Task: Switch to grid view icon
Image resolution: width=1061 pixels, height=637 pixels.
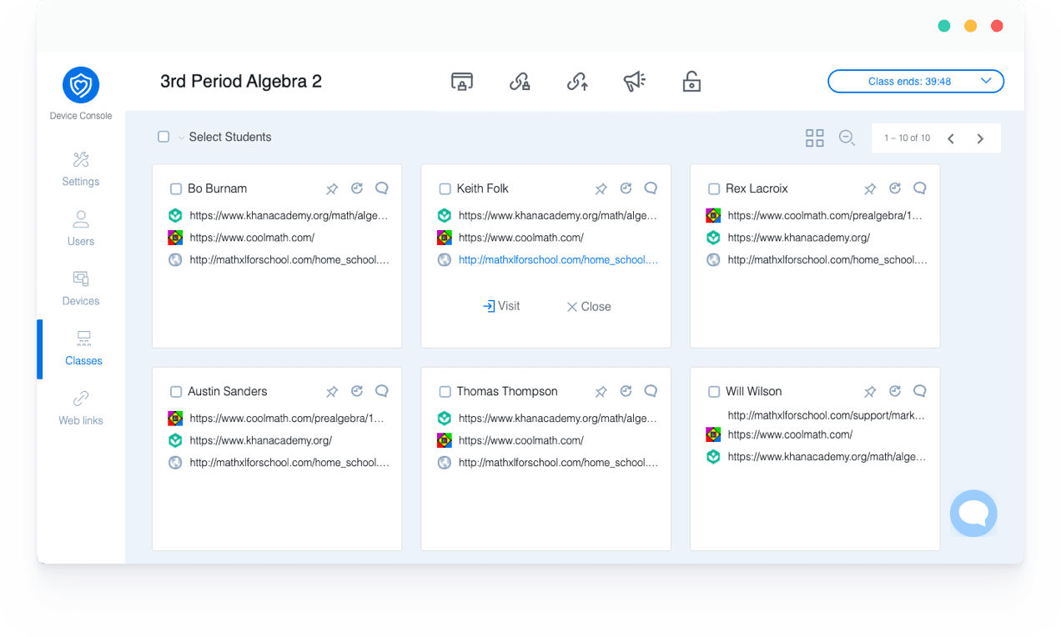Action: click(x=815, y=138)
